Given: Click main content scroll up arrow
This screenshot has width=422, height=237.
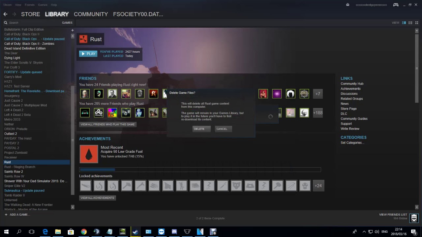Looking at the screenshot, I should [417, 30].
